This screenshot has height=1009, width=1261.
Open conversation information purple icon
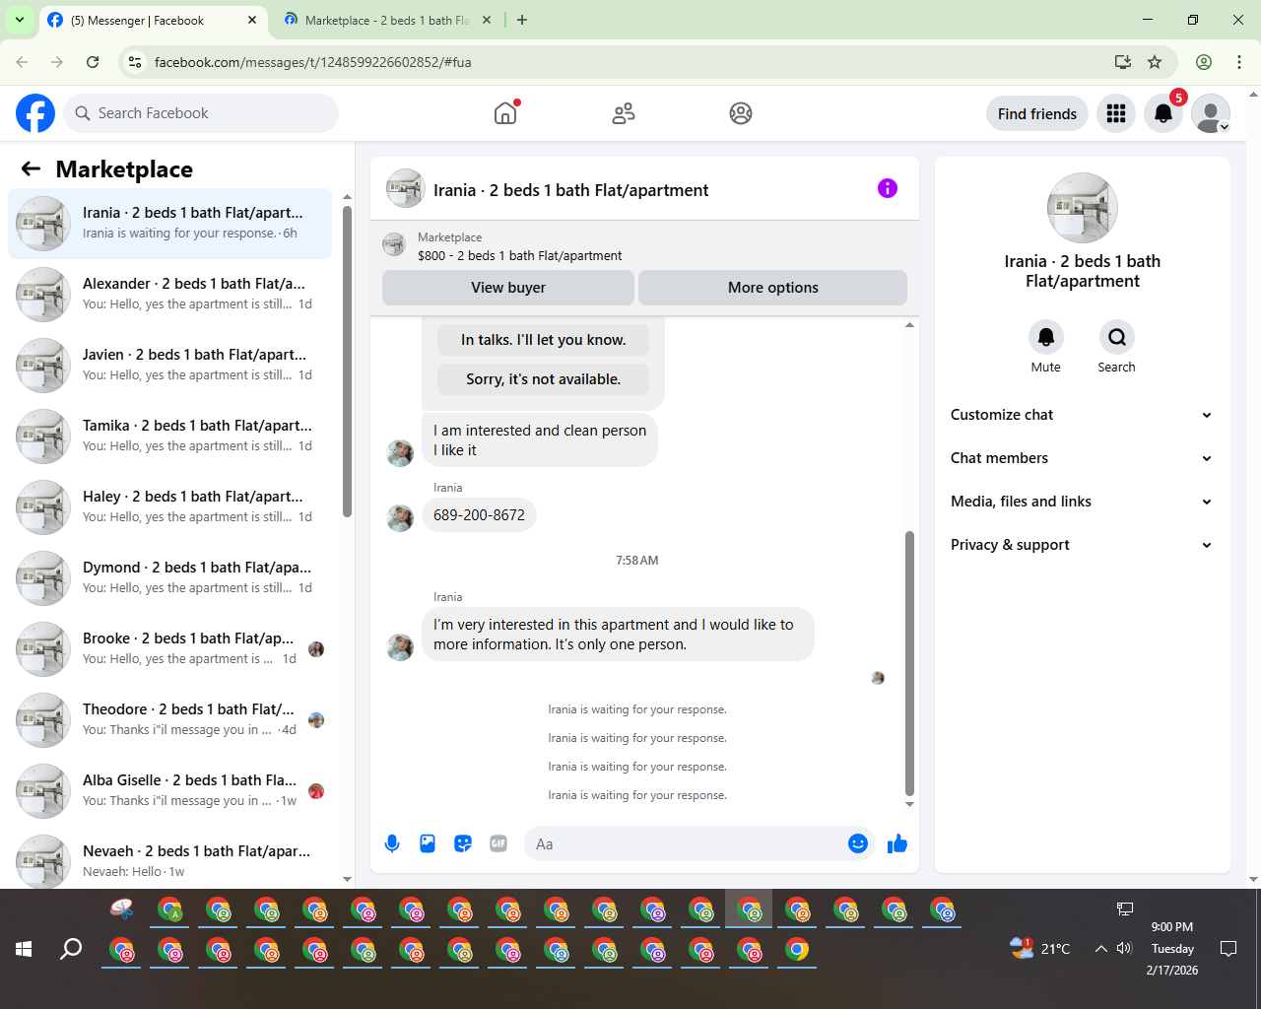(888, 188)
